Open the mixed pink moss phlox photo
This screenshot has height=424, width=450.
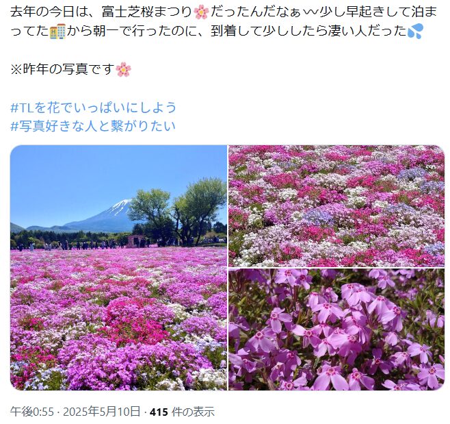click(x=336, y=205)
